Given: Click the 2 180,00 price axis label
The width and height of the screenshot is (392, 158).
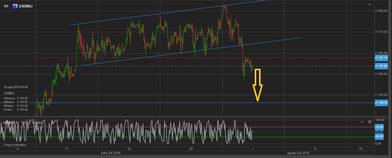Looking at the screenshot, I should tap(381, 11).
